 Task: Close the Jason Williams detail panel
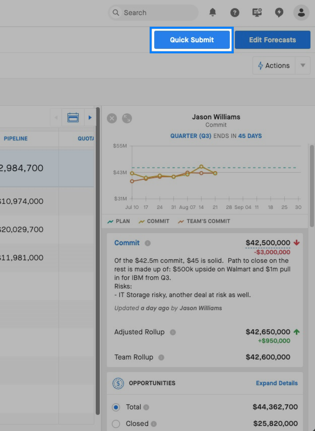coord(112,118)
